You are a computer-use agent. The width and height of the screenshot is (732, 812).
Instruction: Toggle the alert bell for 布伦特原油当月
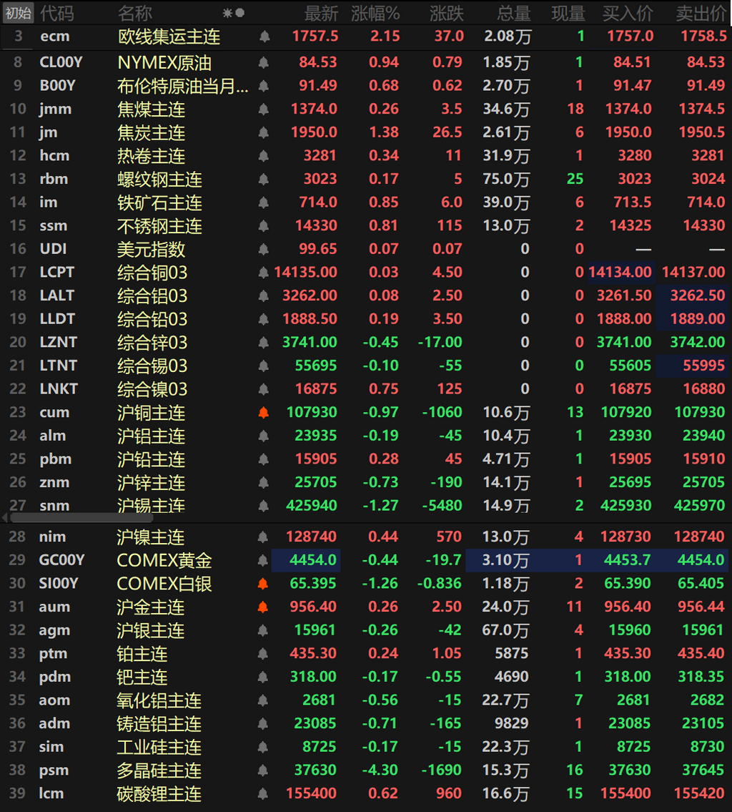coord(263,86)
